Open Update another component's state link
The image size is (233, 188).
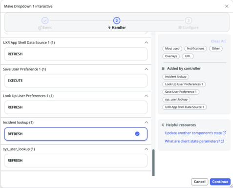[x=193, y=133]
